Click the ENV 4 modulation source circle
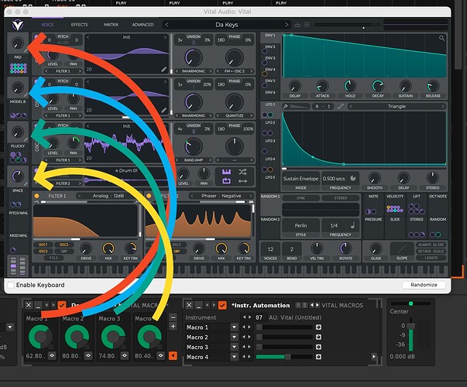Screen dimensions: 467x387 coord(264,74)
